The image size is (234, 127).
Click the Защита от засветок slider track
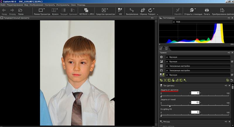[x=195, y=96]
